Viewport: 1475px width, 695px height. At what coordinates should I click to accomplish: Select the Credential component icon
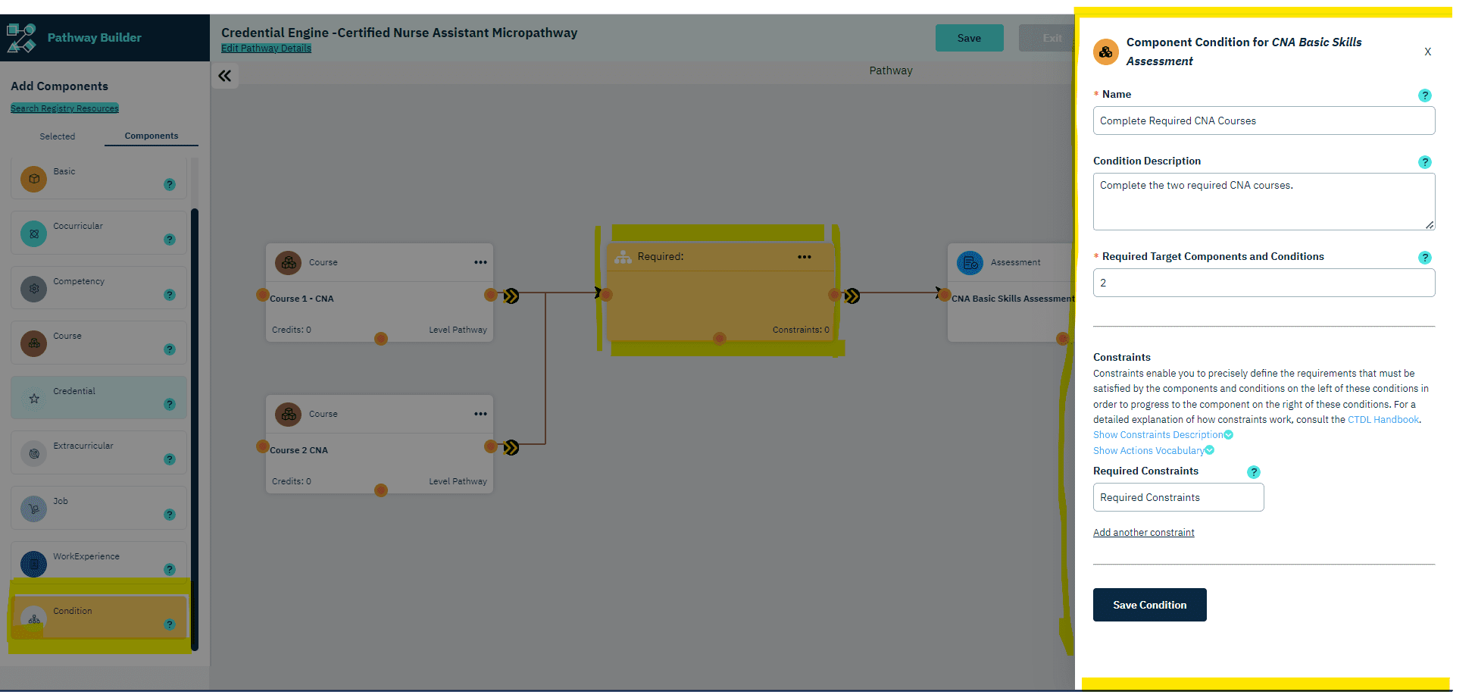(x=33, y=397)
